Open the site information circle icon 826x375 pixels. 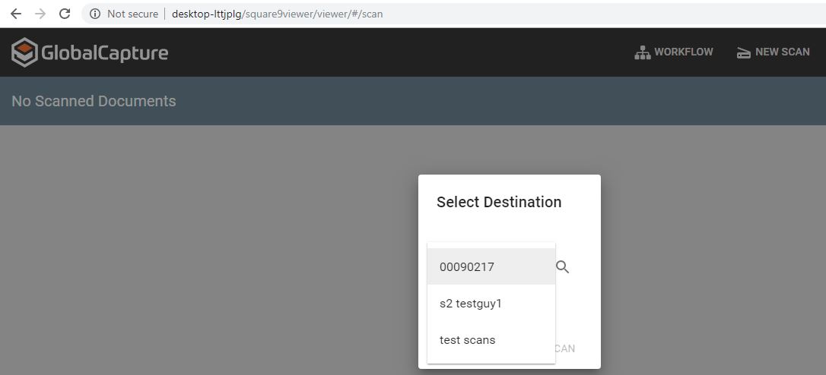point(95,14)
